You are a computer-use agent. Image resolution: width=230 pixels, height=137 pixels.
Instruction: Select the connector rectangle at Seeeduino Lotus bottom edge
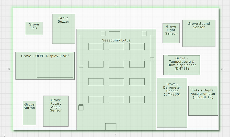(x=111, y=127)
